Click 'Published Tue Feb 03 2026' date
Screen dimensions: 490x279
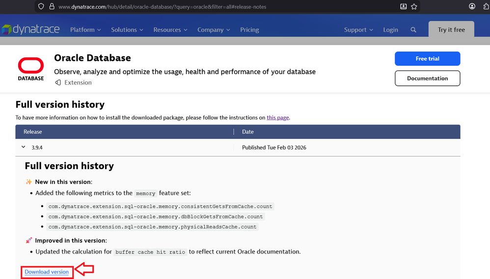[274, 148]
